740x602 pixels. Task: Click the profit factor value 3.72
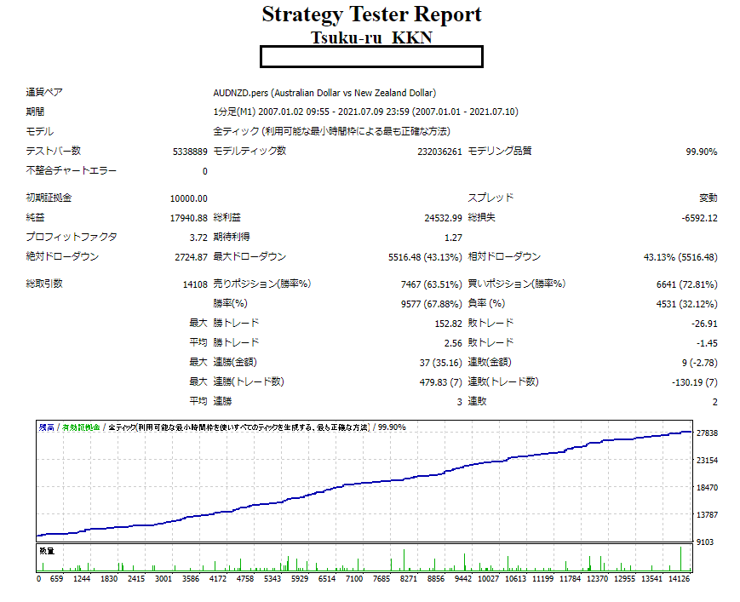(x=198, y=238)
